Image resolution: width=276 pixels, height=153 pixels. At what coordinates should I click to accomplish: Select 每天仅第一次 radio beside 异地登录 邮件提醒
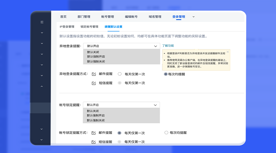tap(120, 74)
